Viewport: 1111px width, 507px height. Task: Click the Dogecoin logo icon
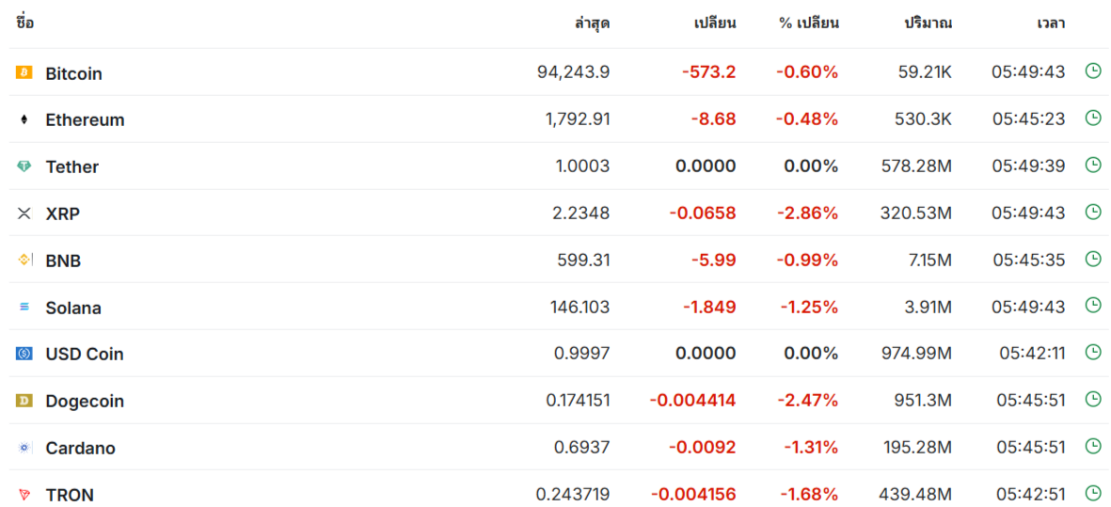coord(24,401)
